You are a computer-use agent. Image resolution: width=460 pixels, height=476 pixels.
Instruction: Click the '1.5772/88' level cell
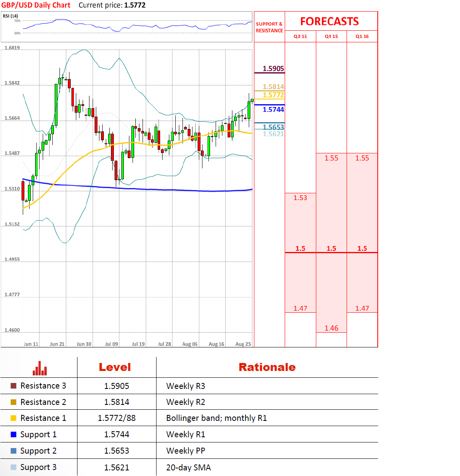(117, 418)
